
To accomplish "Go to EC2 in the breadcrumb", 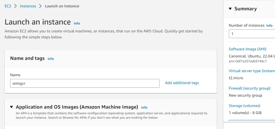I will tap(8, 6).
